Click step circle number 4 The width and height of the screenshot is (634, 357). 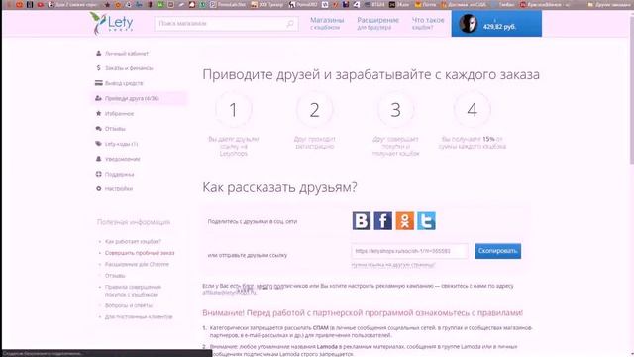[473, 110]
